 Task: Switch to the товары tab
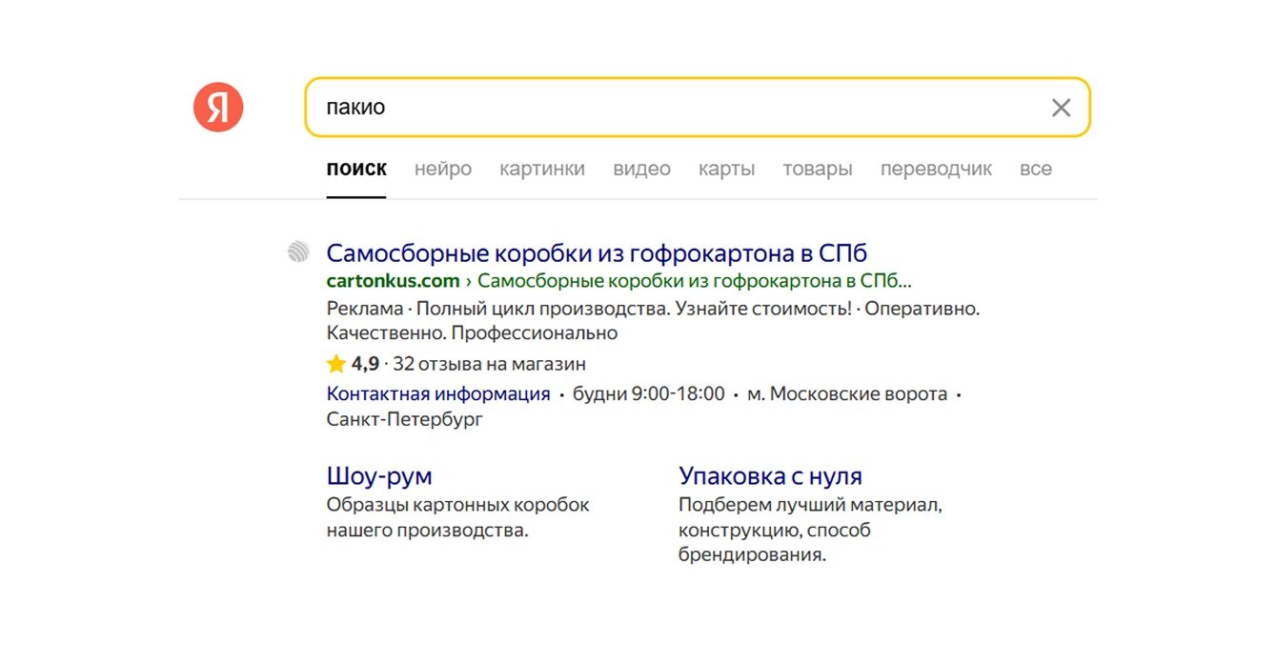818,170
